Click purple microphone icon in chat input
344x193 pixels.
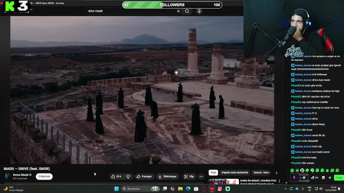[x=294, y=177]
